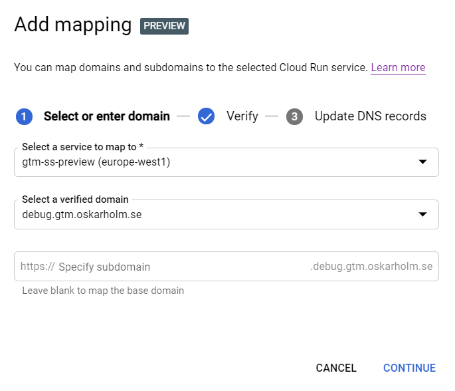
Task: Click the .debug.gtm.oskarholm.se suffix text
Action: [x=371, y=267]
